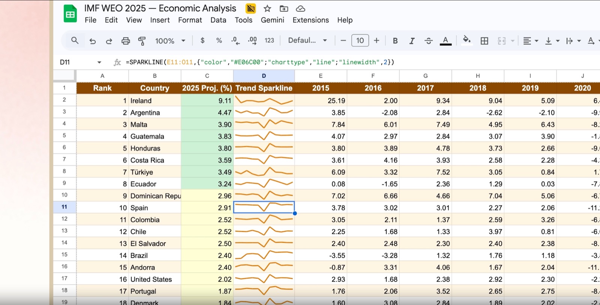The image size is (600, 305).
Task: Increase font size with plus button
Action: [x=376, y=40]
